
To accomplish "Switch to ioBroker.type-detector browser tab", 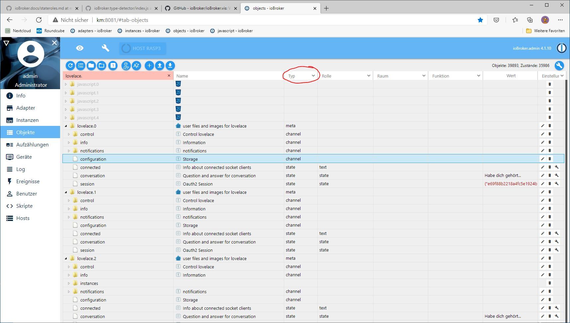I will 122,8.
